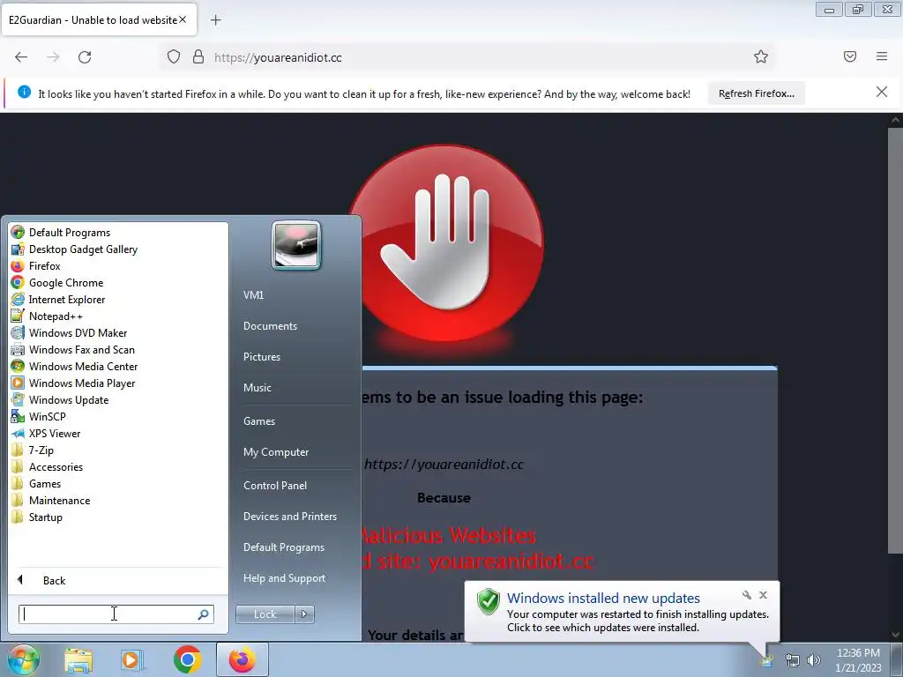
Task: Open the Windows installed new updates balloon
Action: click(x=622, y=612)
